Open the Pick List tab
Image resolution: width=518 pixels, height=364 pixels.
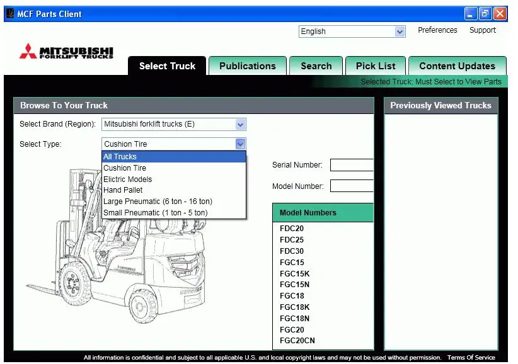375,65
